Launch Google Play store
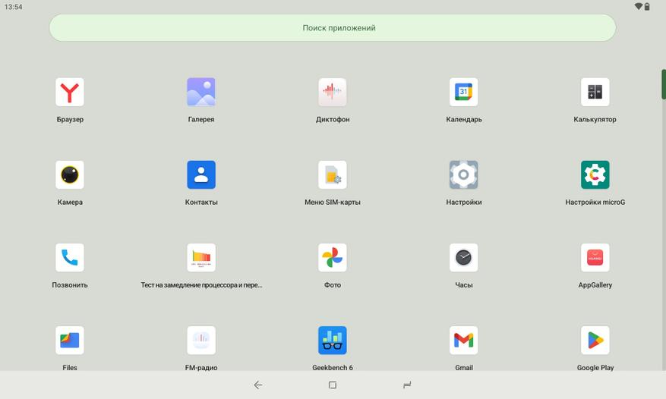Screen dimensions: 666x399 coord(595,341)
